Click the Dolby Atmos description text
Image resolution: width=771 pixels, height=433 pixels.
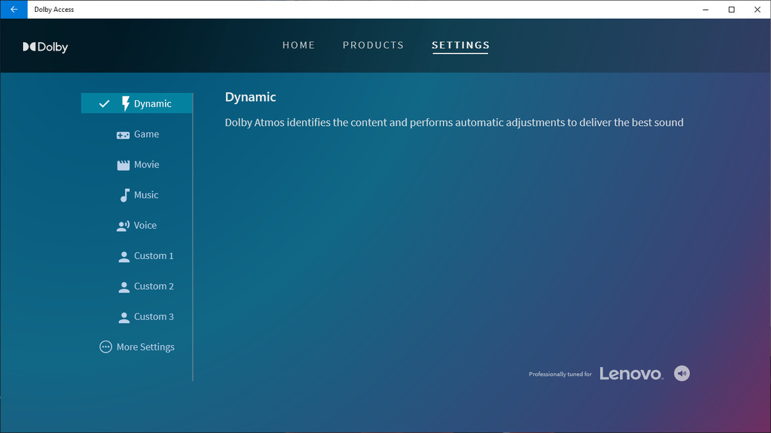(454, 123)
